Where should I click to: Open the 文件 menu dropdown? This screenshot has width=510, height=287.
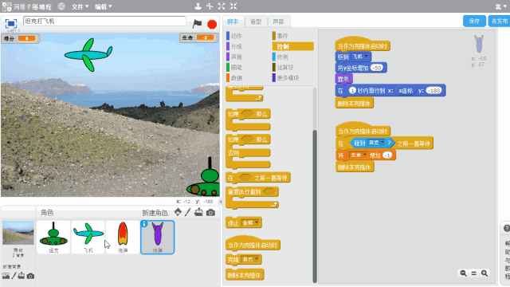tap(80, 6)
